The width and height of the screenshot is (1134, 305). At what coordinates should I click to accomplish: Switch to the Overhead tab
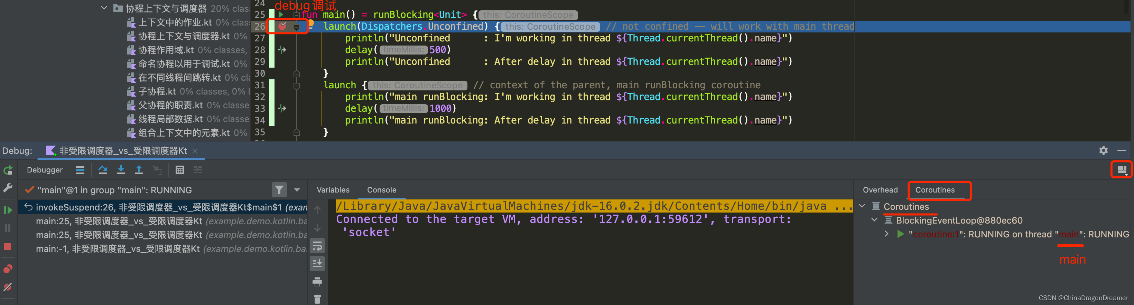tap(880, 190)
